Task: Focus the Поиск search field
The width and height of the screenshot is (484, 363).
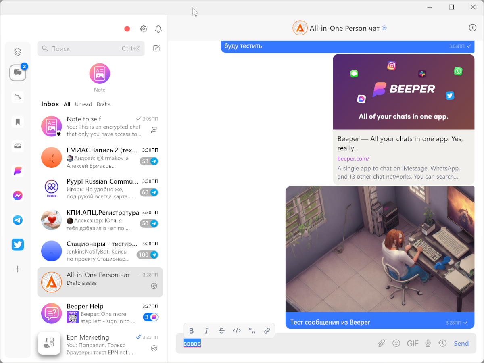Action: pyautogui.click(x=91, y=48)
